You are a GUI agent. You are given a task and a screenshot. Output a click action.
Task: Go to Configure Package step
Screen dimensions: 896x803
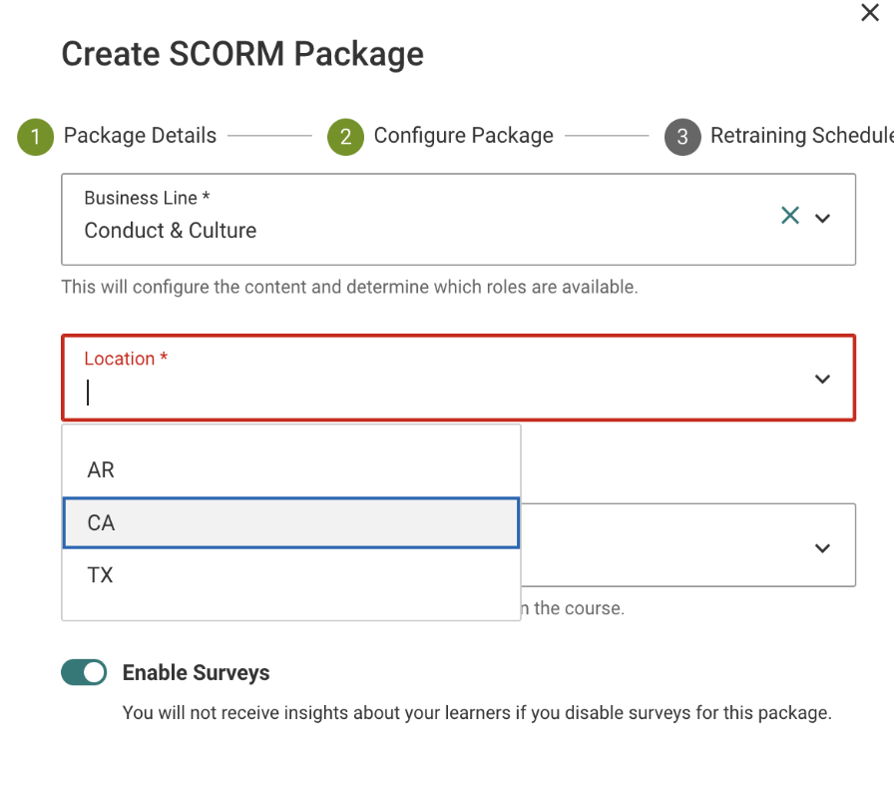coord(463,136)
